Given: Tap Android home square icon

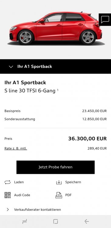Looking at the screenshot, I should (x=56, y=221).
